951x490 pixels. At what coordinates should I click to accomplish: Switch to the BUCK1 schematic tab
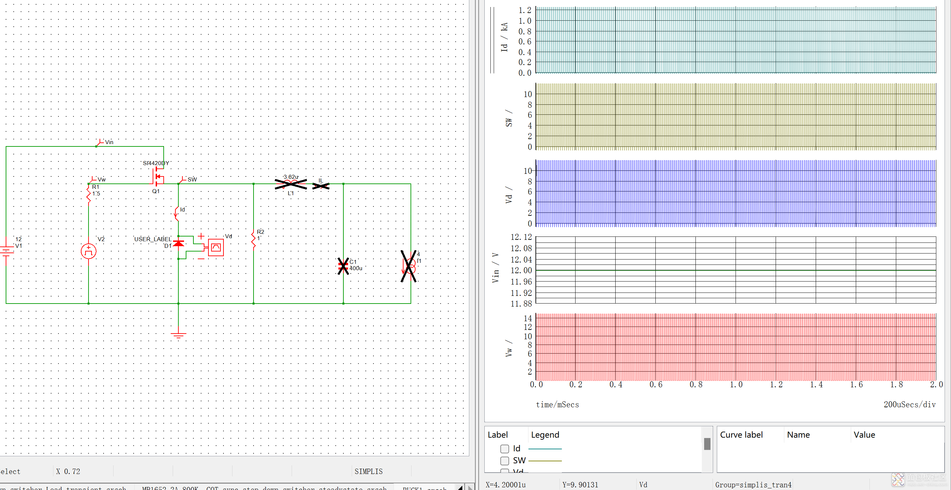pyautogui.click(x=424, y=488)
